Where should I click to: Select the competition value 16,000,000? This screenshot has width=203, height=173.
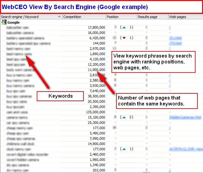tap(97, 33)
